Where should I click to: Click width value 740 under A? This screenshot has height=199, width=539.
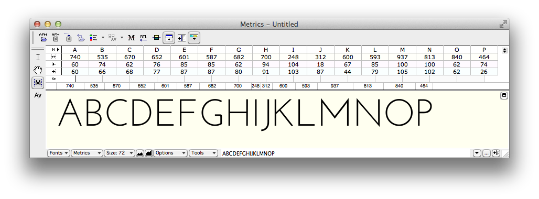pos(75,57)
